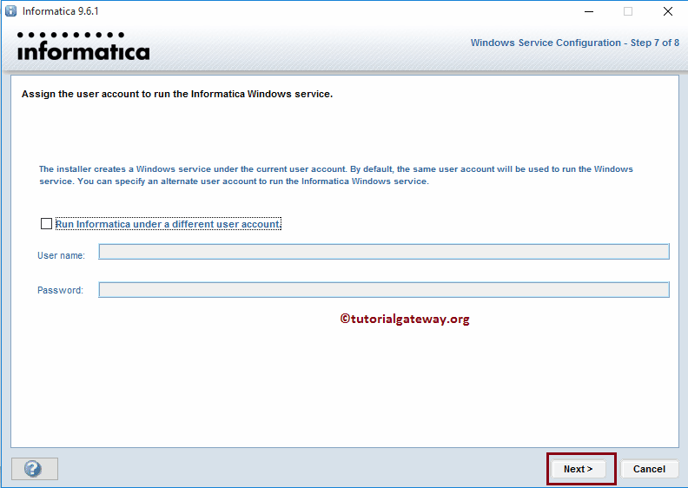Minimize the installer window

(x=589, y=11)
